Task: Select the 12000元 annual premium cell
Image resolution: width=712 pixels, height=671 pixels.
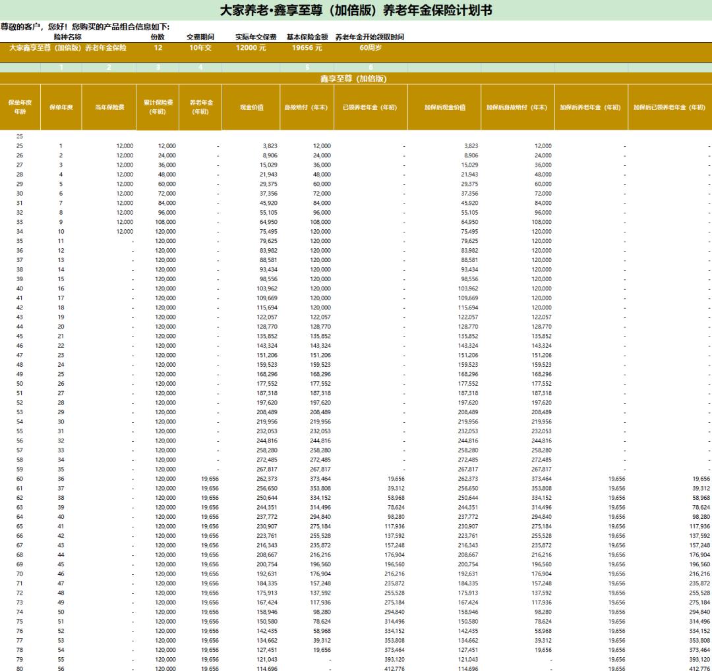Action: (x=251, y=48)
